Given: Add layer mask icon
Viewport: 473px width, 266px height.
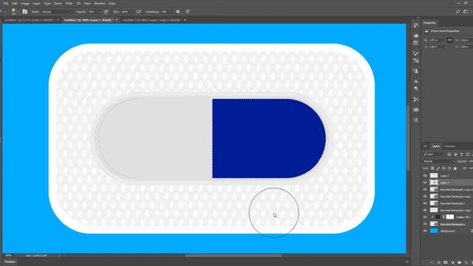Looking at the screenshot, I should coord(446,262).
